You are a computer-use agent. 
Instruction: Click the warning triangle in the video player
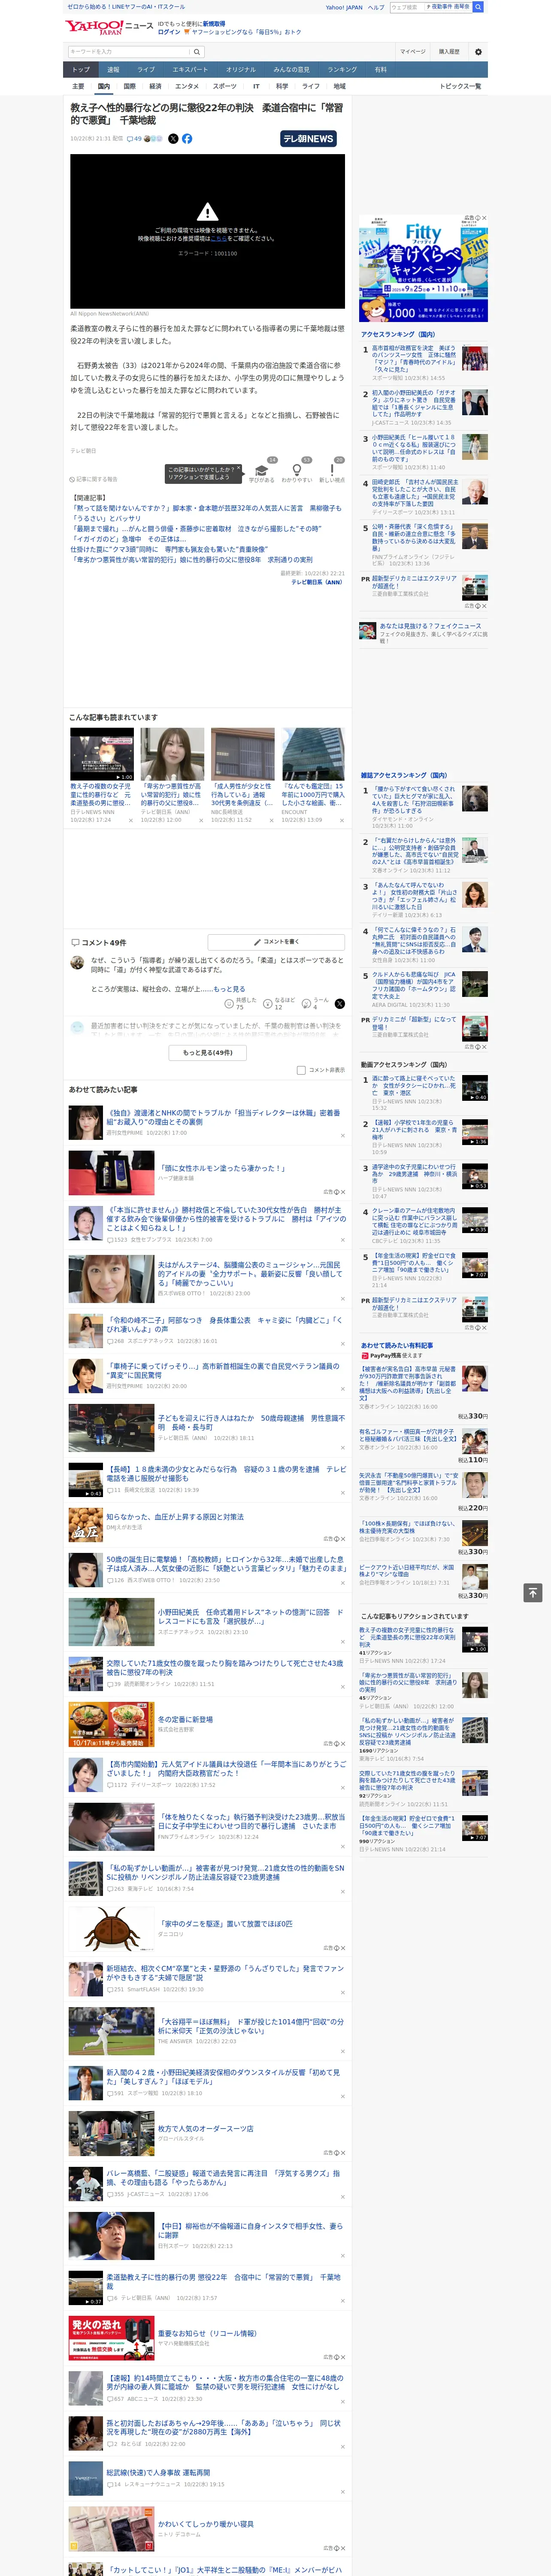(x=207, y=212)
